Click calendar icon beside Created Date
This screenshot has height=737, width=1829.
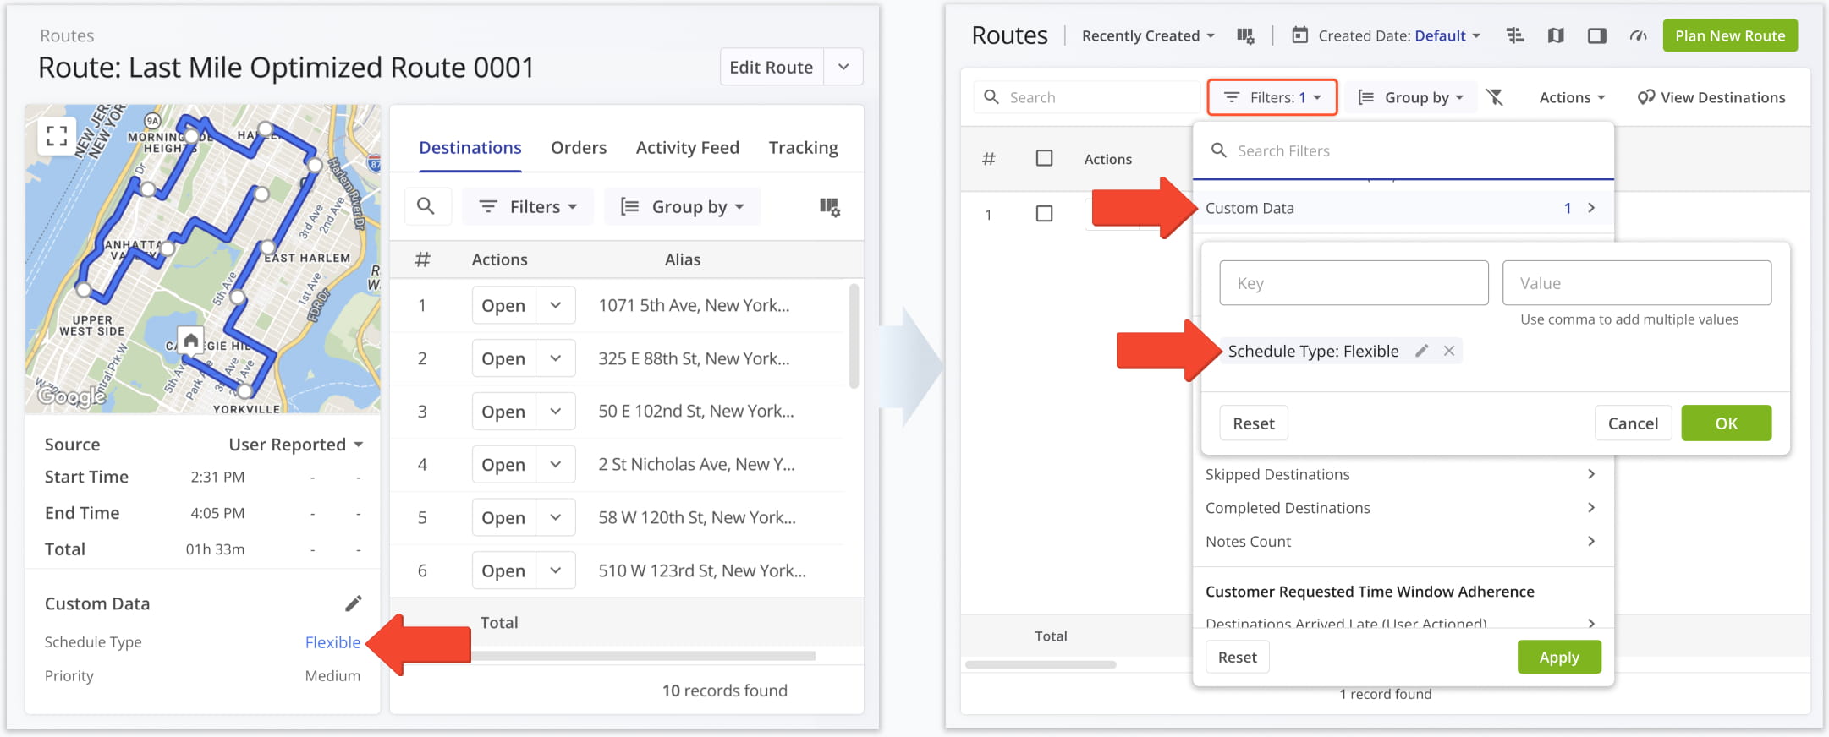click(1300, 35)
